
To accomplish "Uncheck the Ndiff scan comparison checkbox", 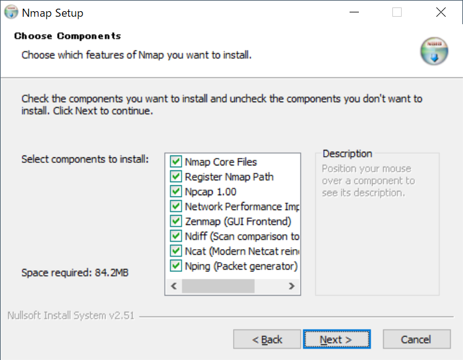I will pyautogui.click(x=175, y=237).
